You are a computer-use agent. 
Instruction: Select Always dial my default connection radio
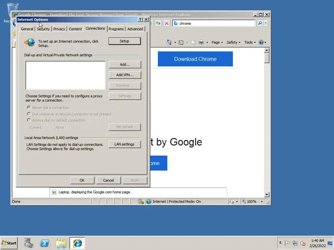pos(29,120)
